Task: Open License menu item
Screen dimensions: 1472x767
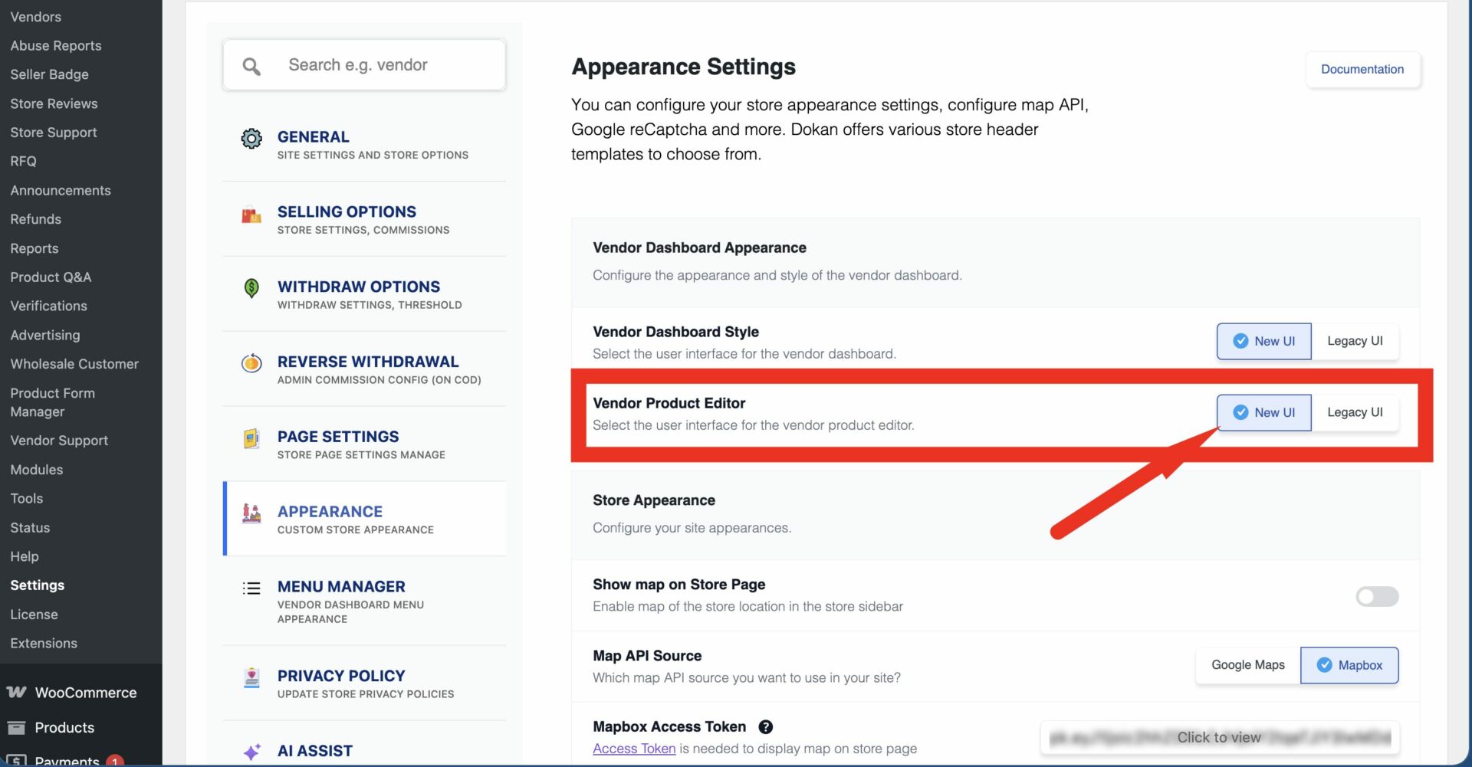Action: (x=34, y=615)
